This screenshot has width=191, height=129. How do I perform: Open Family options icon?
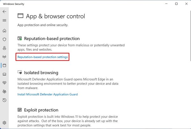[4, 92]
